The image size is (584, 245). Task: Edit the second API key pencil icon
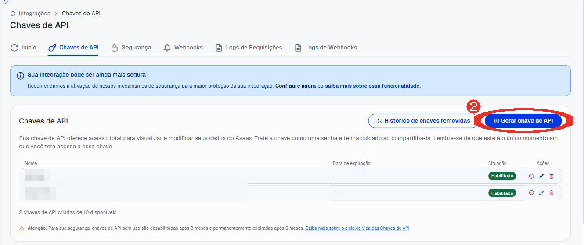541,192
